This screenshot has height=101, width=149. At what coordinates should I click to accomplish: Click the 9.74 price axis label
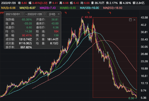(144, 90)
